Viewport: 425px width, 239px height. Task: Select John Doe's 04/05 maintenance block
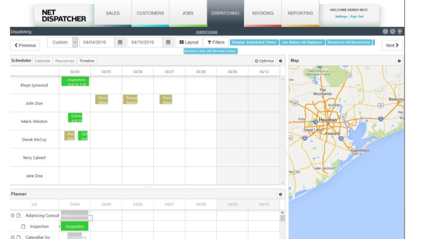102,100
